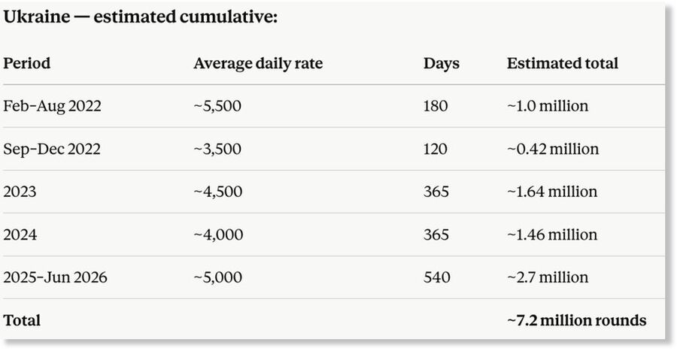The image size is (677, 351).
Task: Select the ~0.42 million estimated total
Action: (553, 149)
